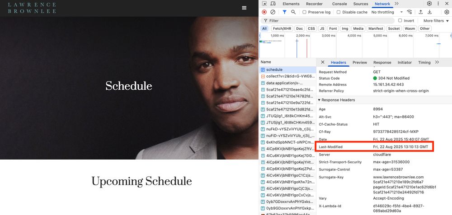
Task: Filter requests by JS type
Action: tap(322, 28)
